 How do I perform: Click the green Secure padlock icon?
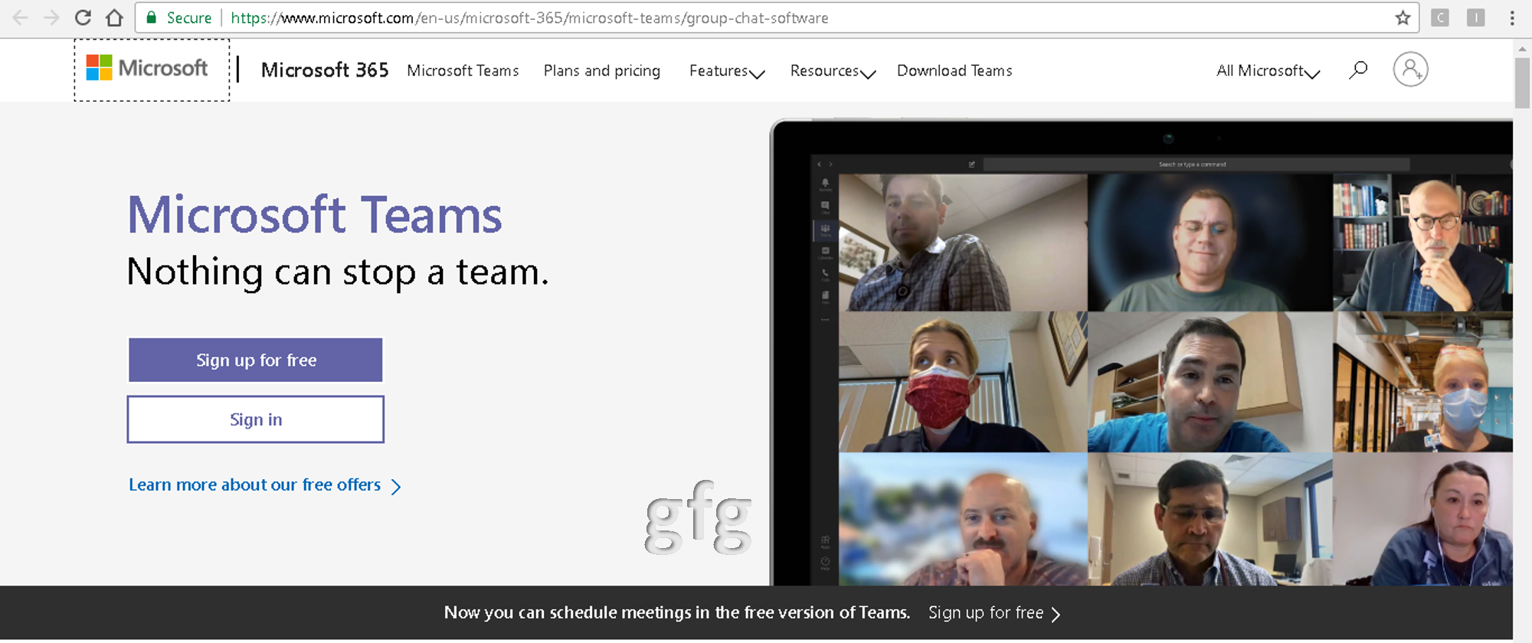click(152, 18)
